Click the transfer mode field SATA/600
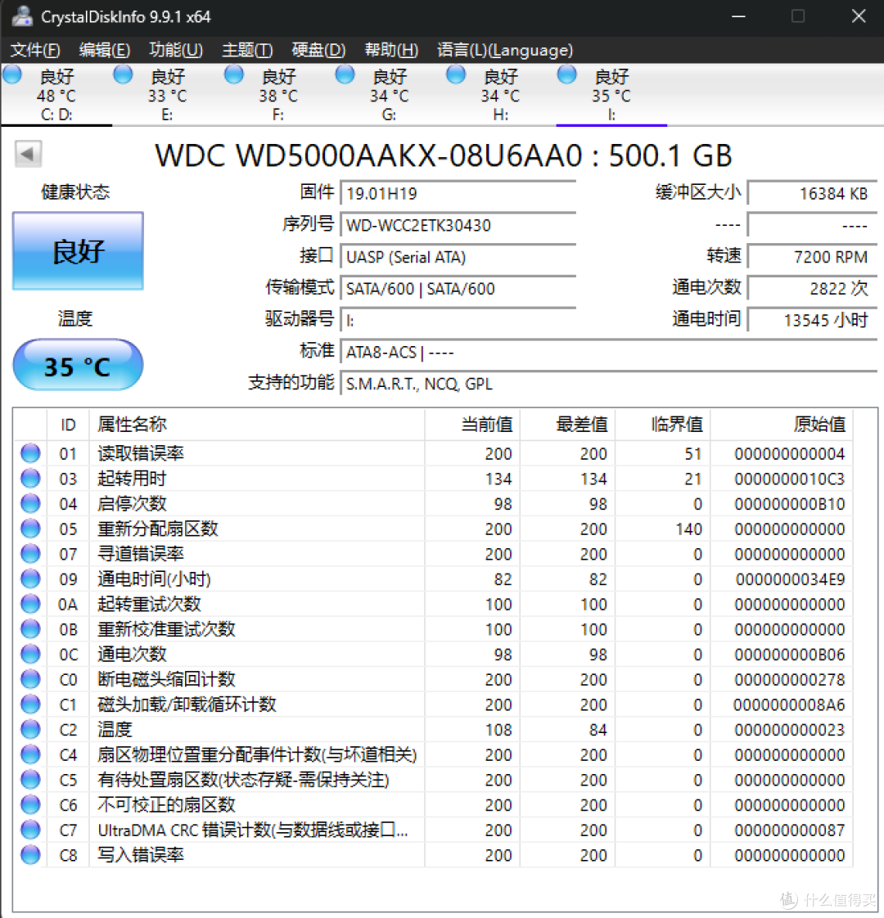The width and height of the screenshot is (884, 918). tap(458, 289)
